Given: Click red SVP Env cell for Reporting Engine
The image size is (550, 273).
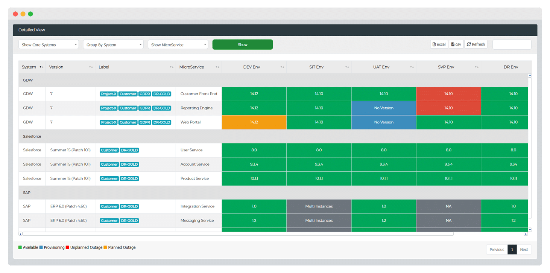Looking at the screenshot, I should coord(448,108).
